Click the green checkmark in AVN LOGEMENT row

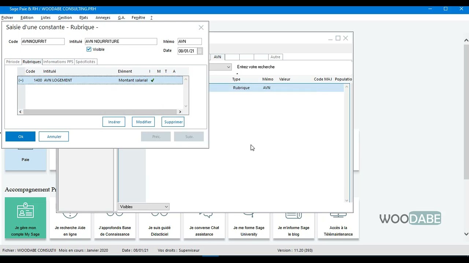coord(152,80)
